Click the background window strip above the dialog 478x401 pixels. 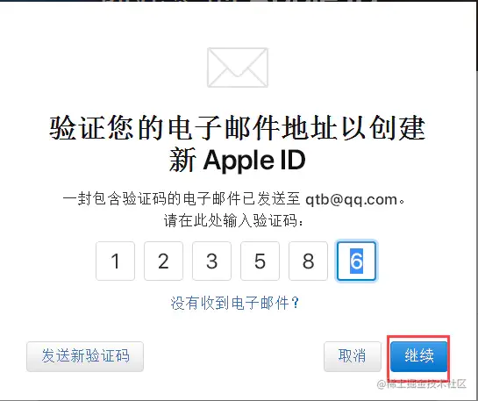239,1
